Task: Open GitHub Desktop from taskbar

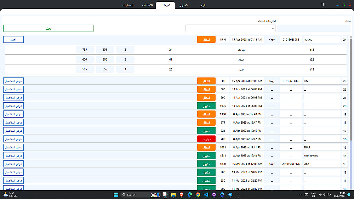Action: (214, 195)
